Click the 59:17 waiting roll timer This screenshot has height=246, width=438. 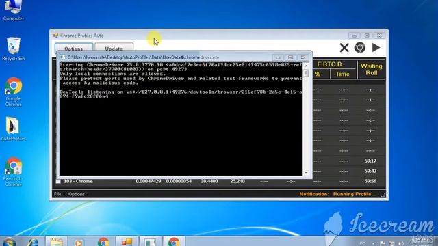[x=370, y=161]
